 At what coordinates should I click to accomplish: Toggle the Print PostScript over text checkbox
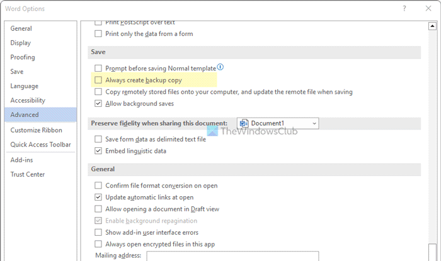[x=98, y=23]
